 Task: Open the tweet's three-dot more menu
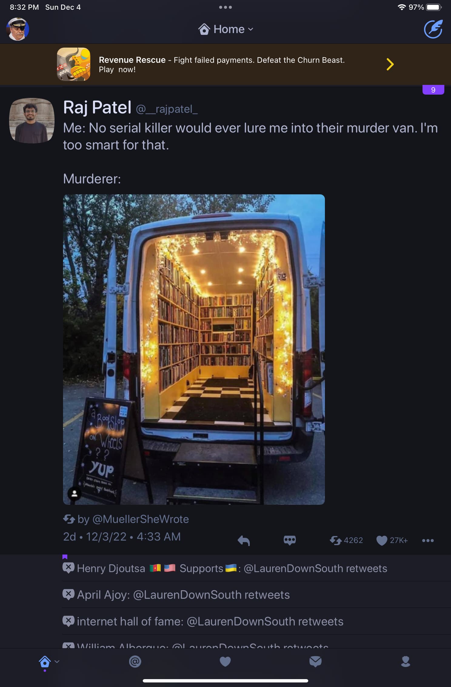(428, 540)
